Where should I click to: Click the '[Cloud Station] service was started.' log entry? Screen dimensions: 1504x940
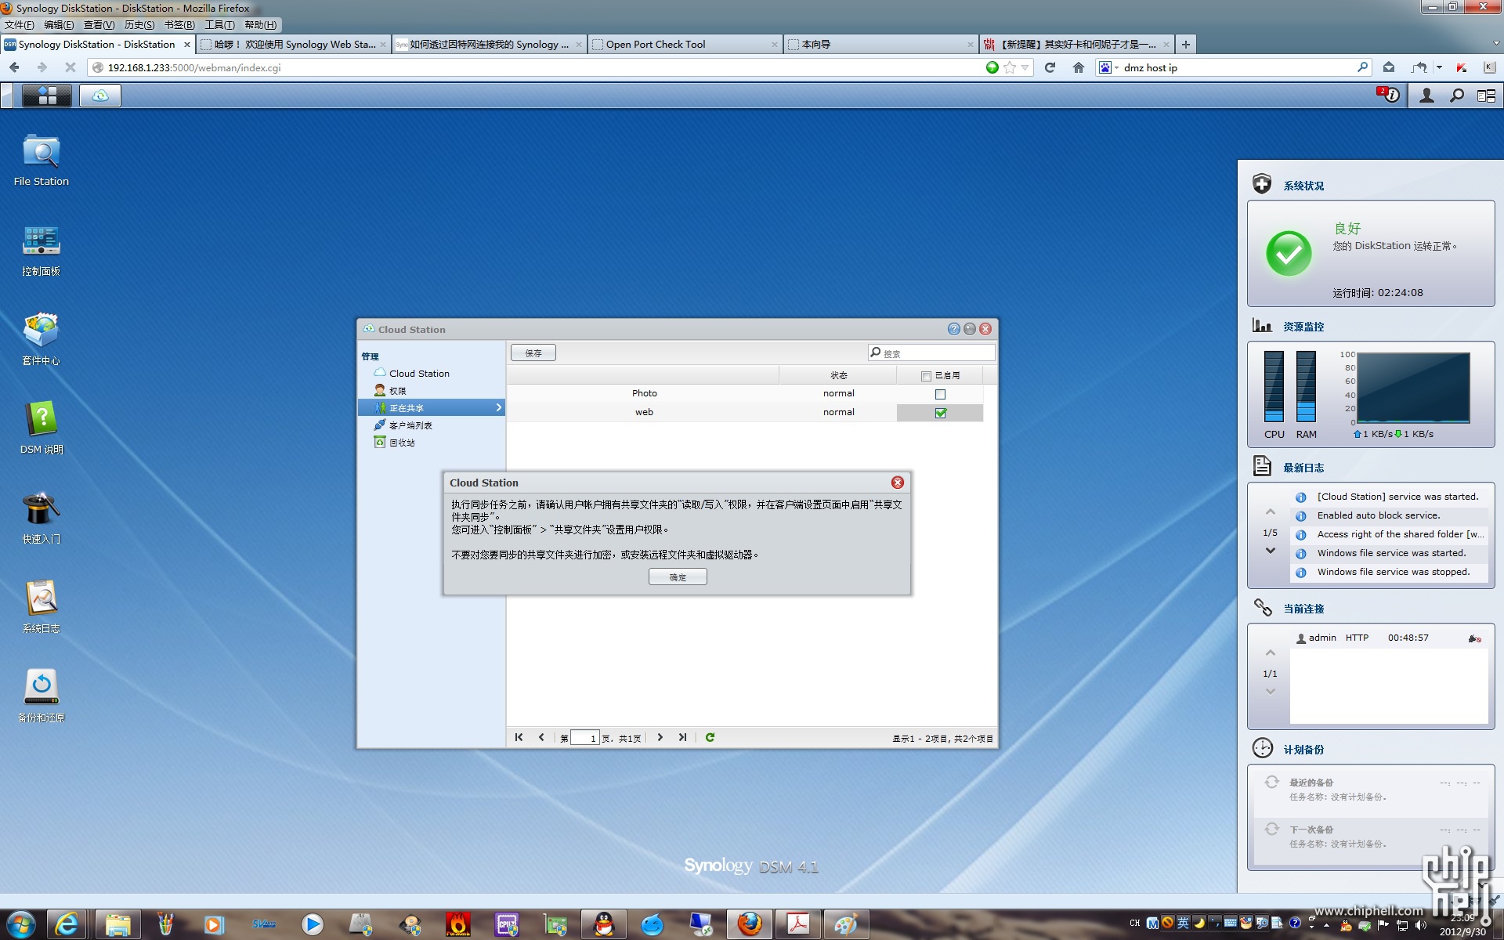coord(1397,497)
